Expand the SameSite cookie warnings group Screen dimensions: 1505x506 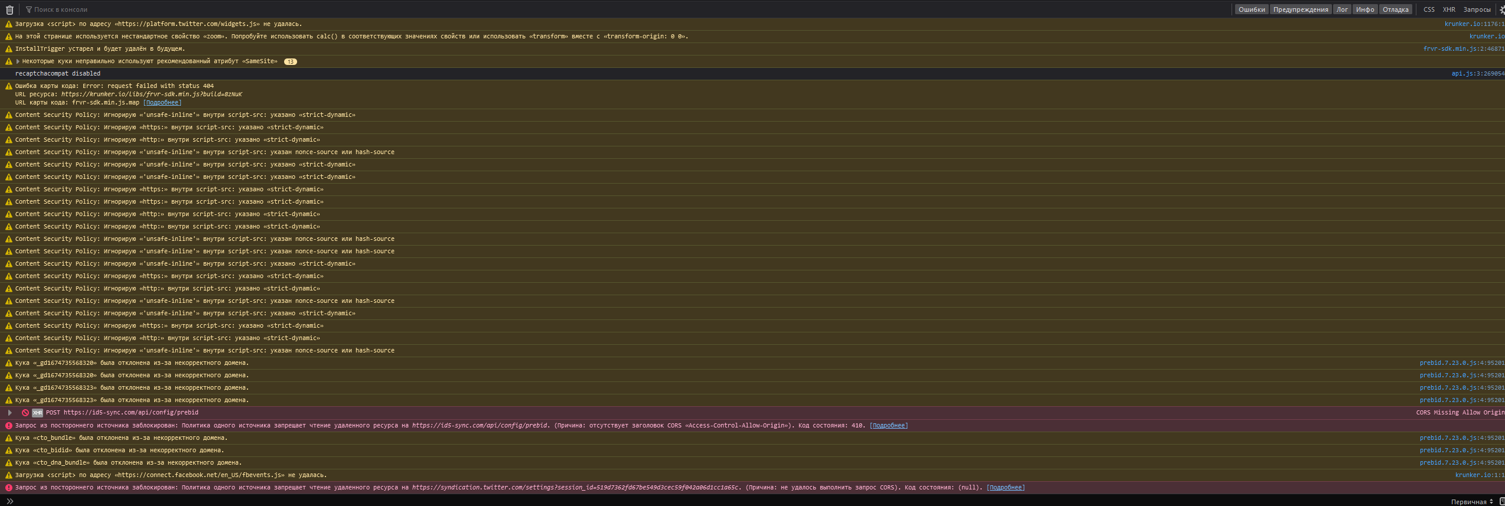(18, 61)
